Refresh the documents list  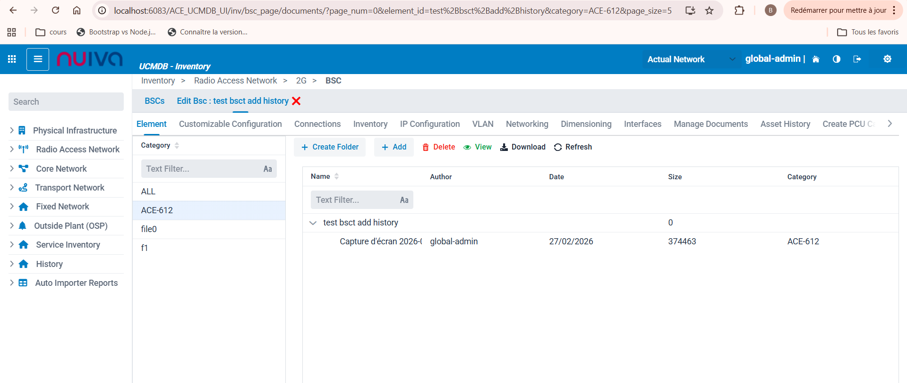click(573, 147)
